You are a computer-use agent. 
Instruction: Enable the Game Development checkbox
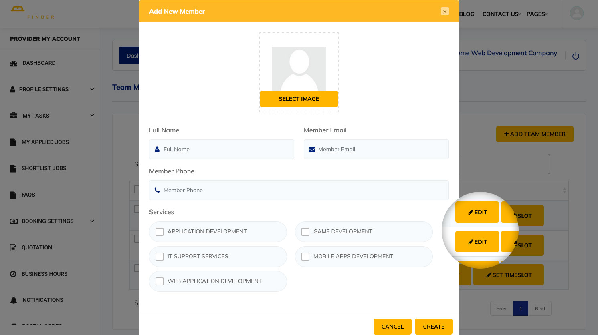pos(305,232)
